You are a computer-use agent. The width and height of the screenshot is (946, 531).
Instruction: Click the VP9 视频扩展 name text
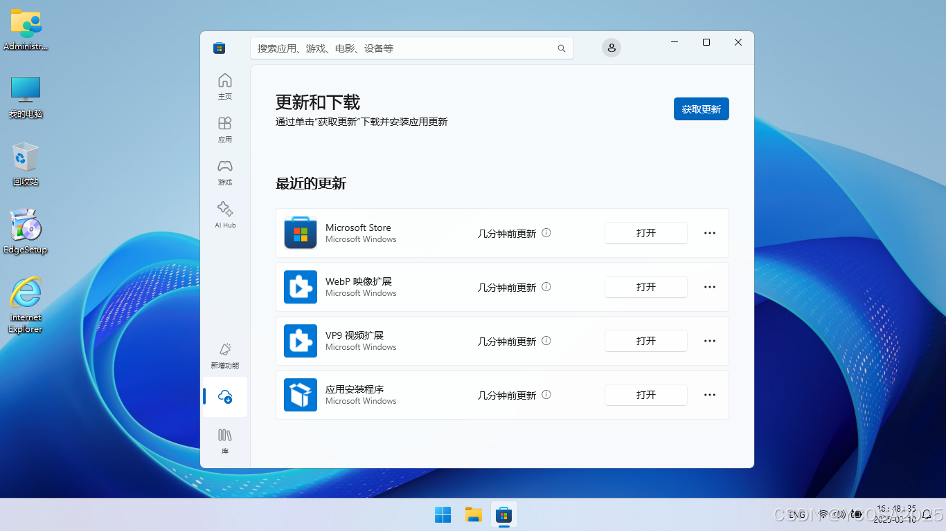tap(354, 335)
